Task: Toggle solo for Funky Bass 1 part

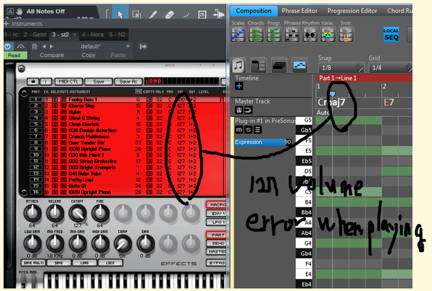Action: [x=55, y=100]
